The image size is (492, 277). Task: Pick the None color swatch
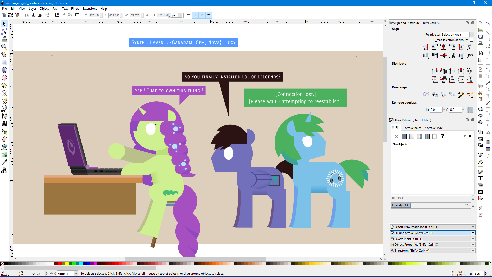click(x=2, y=264)
